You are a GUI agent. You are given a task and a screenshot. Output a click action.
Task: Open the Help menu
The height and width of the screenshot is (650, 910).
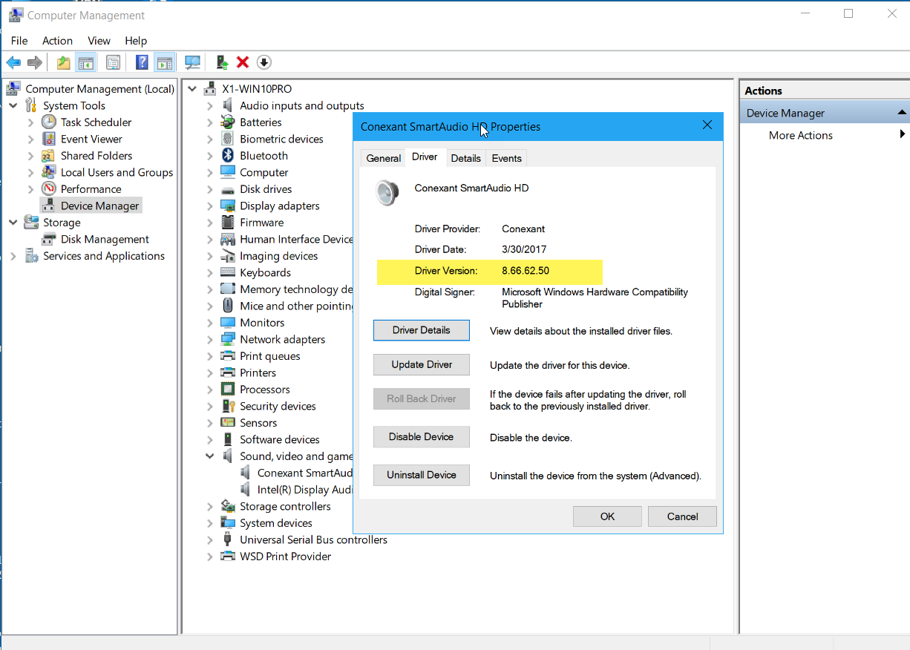tap(136, 41)
